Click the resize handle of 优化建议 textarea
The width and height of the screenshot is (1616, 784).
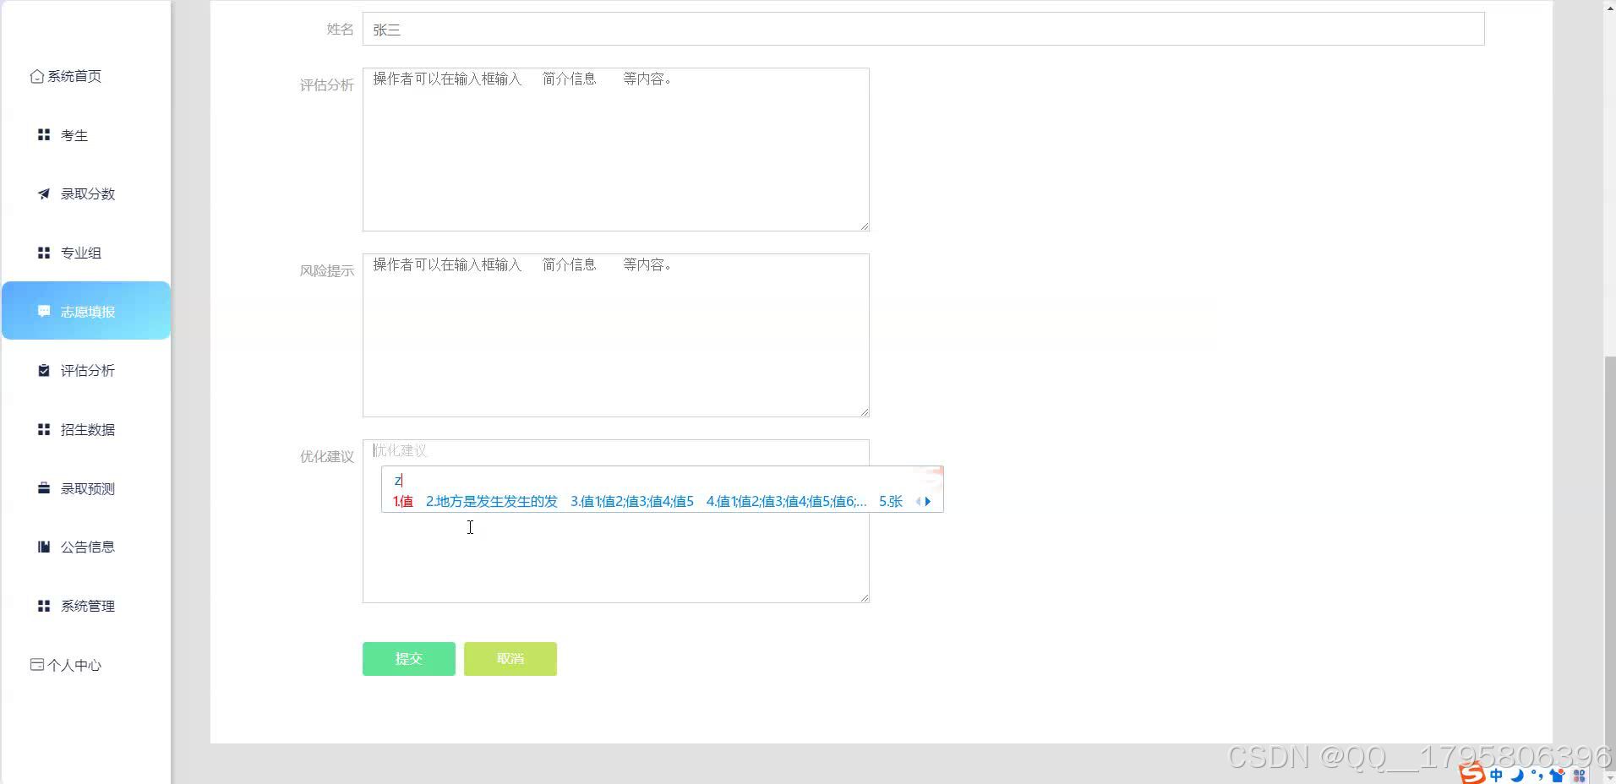tap(864, 597)
